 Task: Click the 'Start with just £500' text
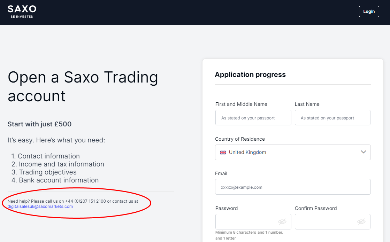click(39, 124)
